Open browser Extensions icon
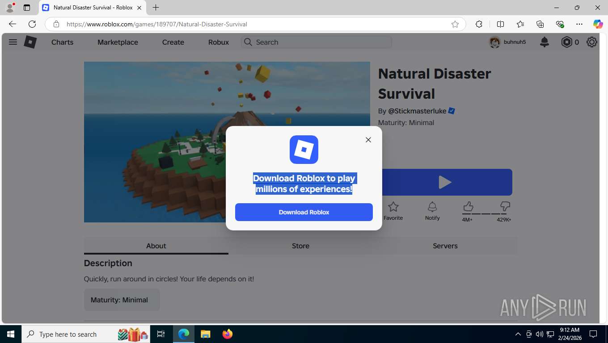 pos(479,24)
